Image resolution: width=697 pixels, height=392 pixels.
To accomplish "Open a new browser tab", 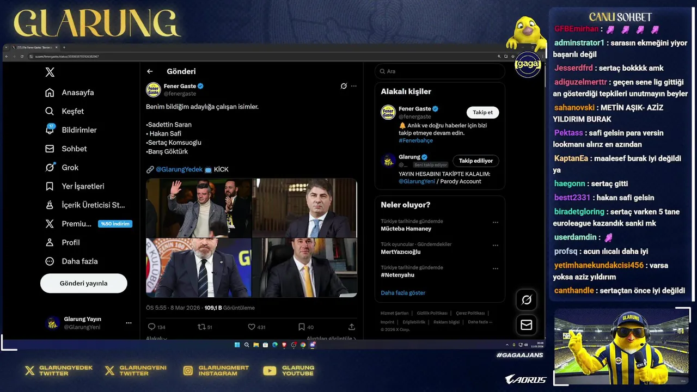I will click(64, 47).
